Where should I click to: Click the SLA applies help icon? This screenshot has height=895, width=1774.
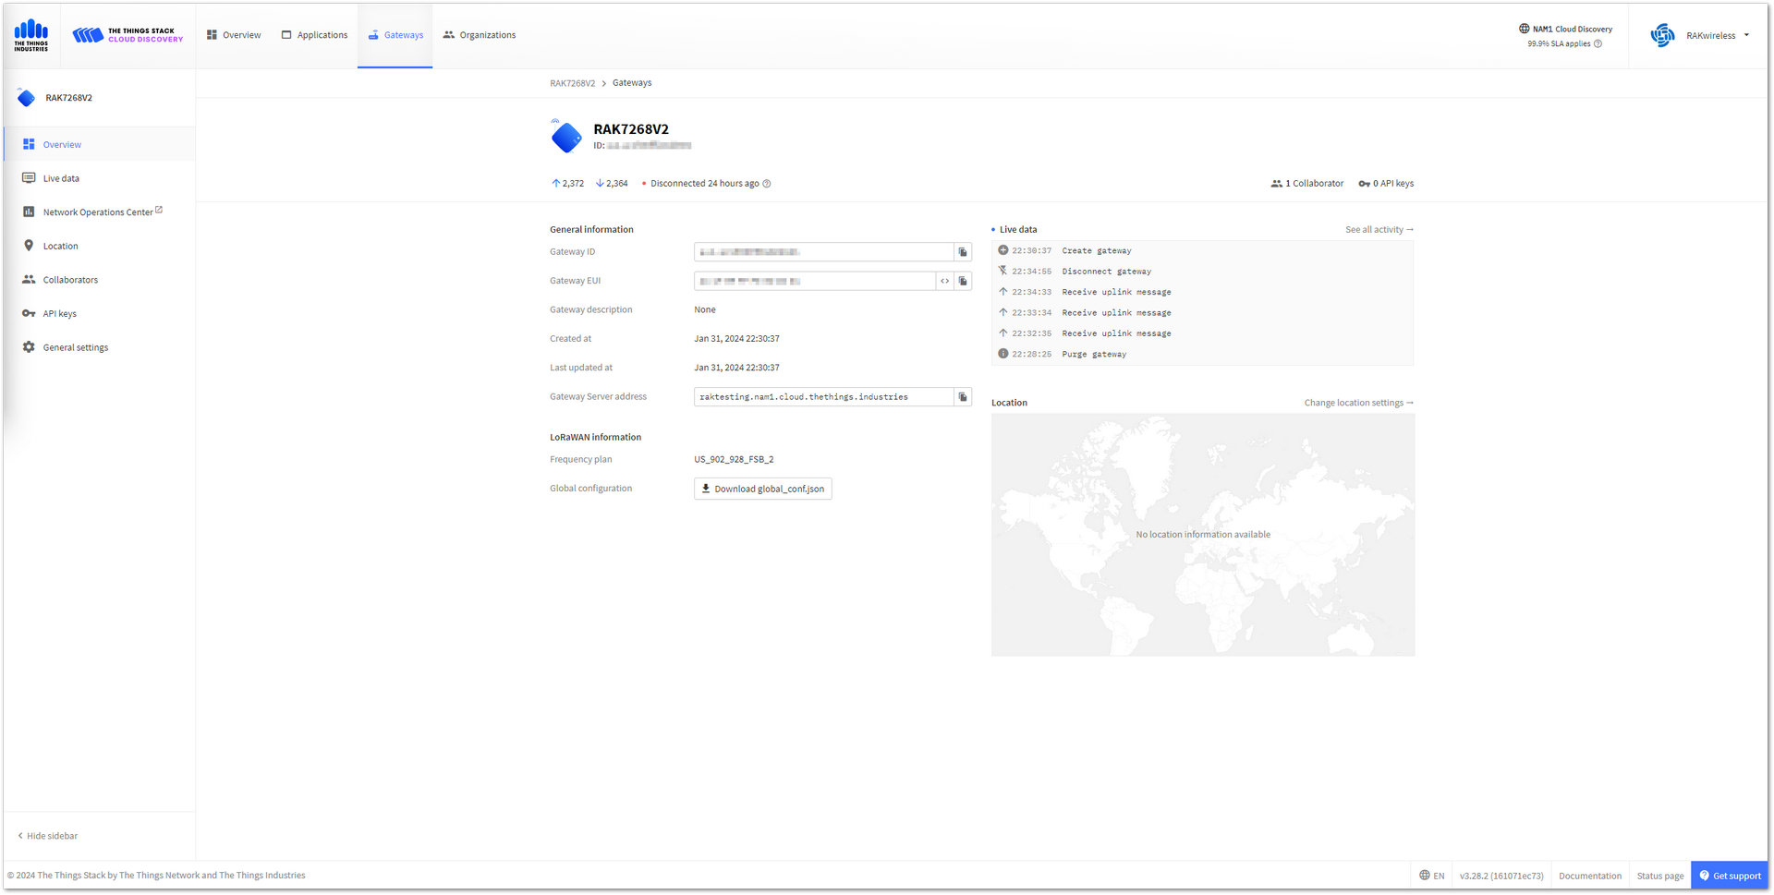tap(1598, 43)
